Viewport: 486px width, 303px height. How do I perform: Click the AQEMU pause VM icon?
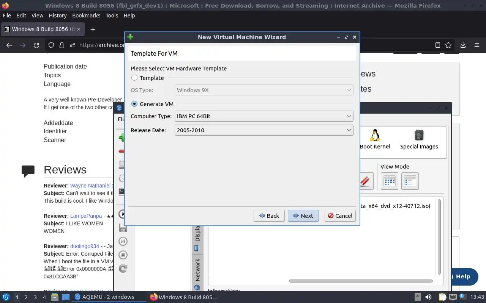click(123, 241)
